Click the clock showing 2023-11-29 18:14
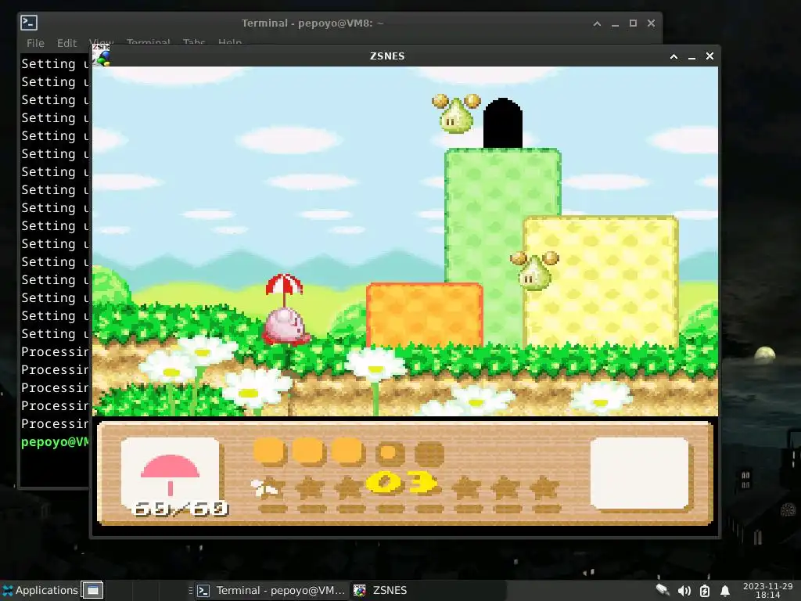 click(x=768, y=590)
